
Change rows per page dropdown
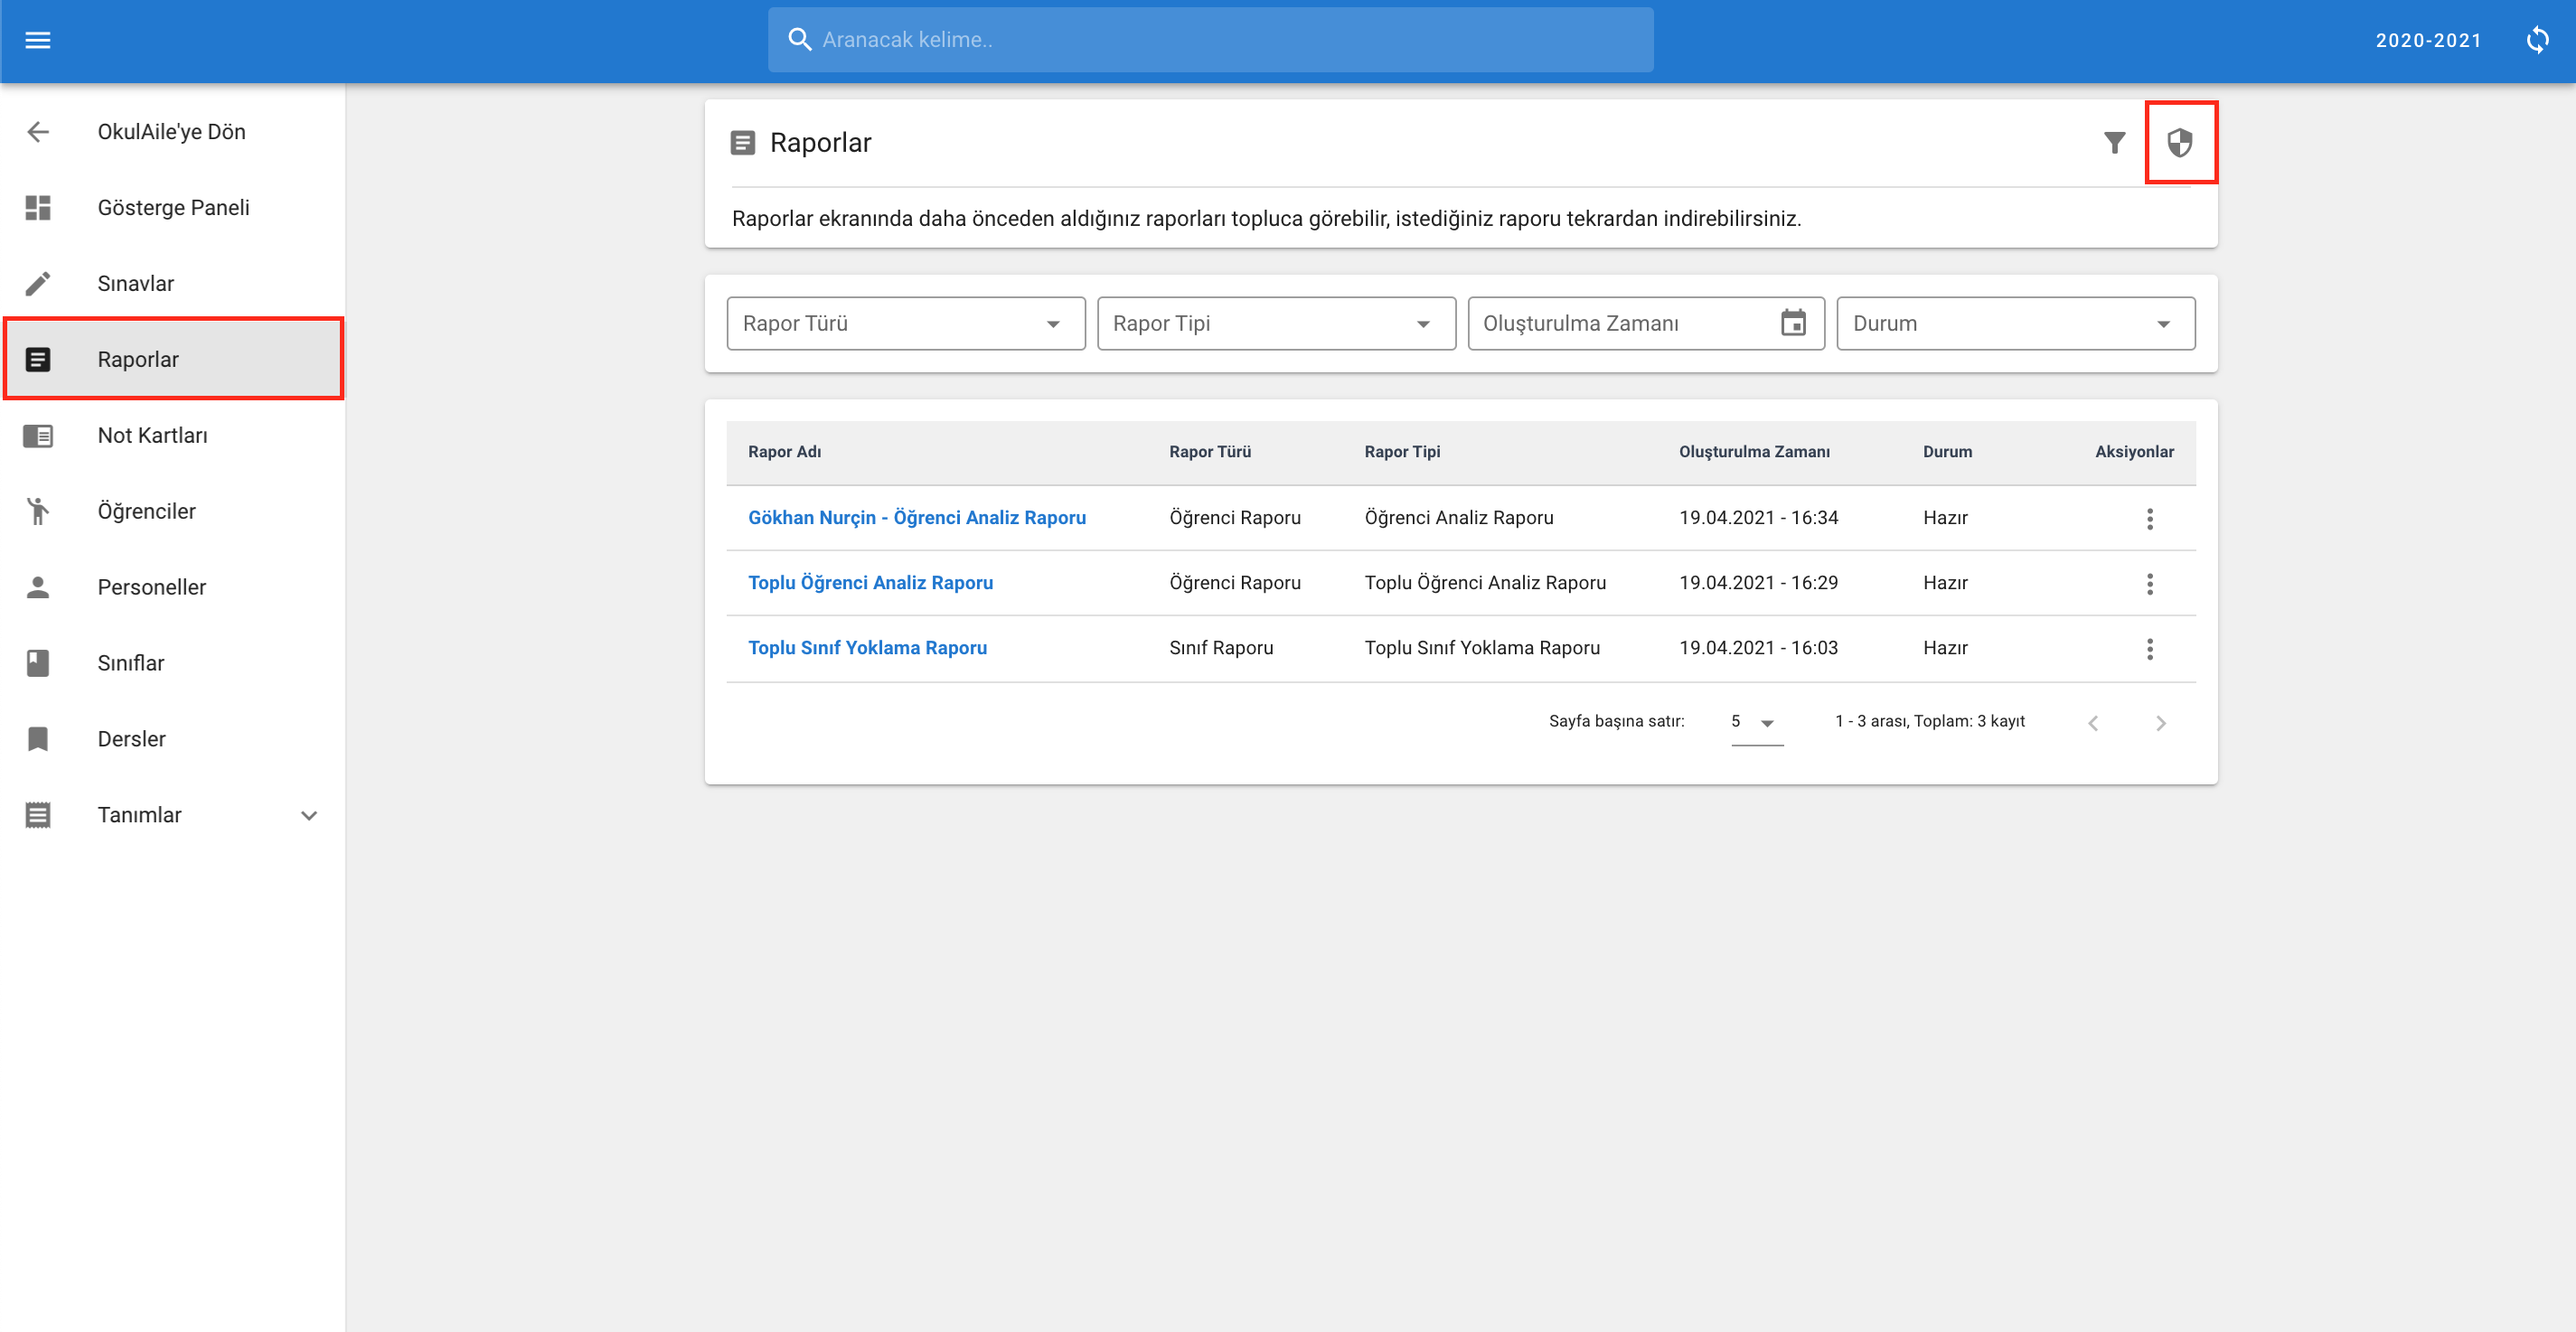tap(1756, 722)
